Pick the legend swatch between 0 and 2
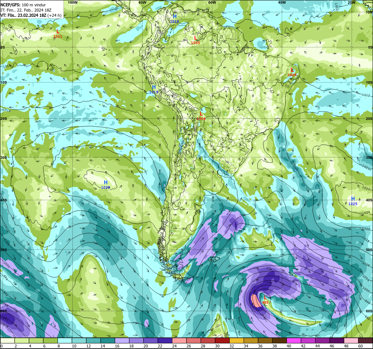 pyautogui.click(x=7, y=341)
